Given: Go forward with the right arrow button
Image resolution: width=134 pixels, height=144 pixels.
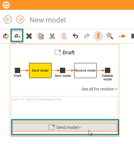Looking at the screenshot, I should tap(20, 20).
